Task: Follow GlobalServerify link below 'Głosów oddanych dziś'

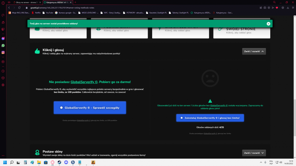Action: 210,134
